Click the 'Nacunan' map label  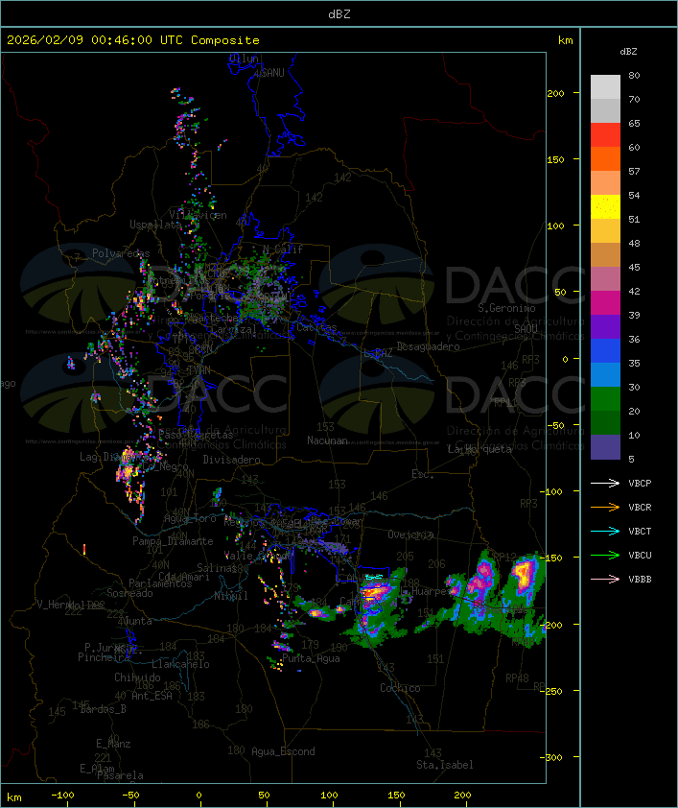[x=327, y=440]
